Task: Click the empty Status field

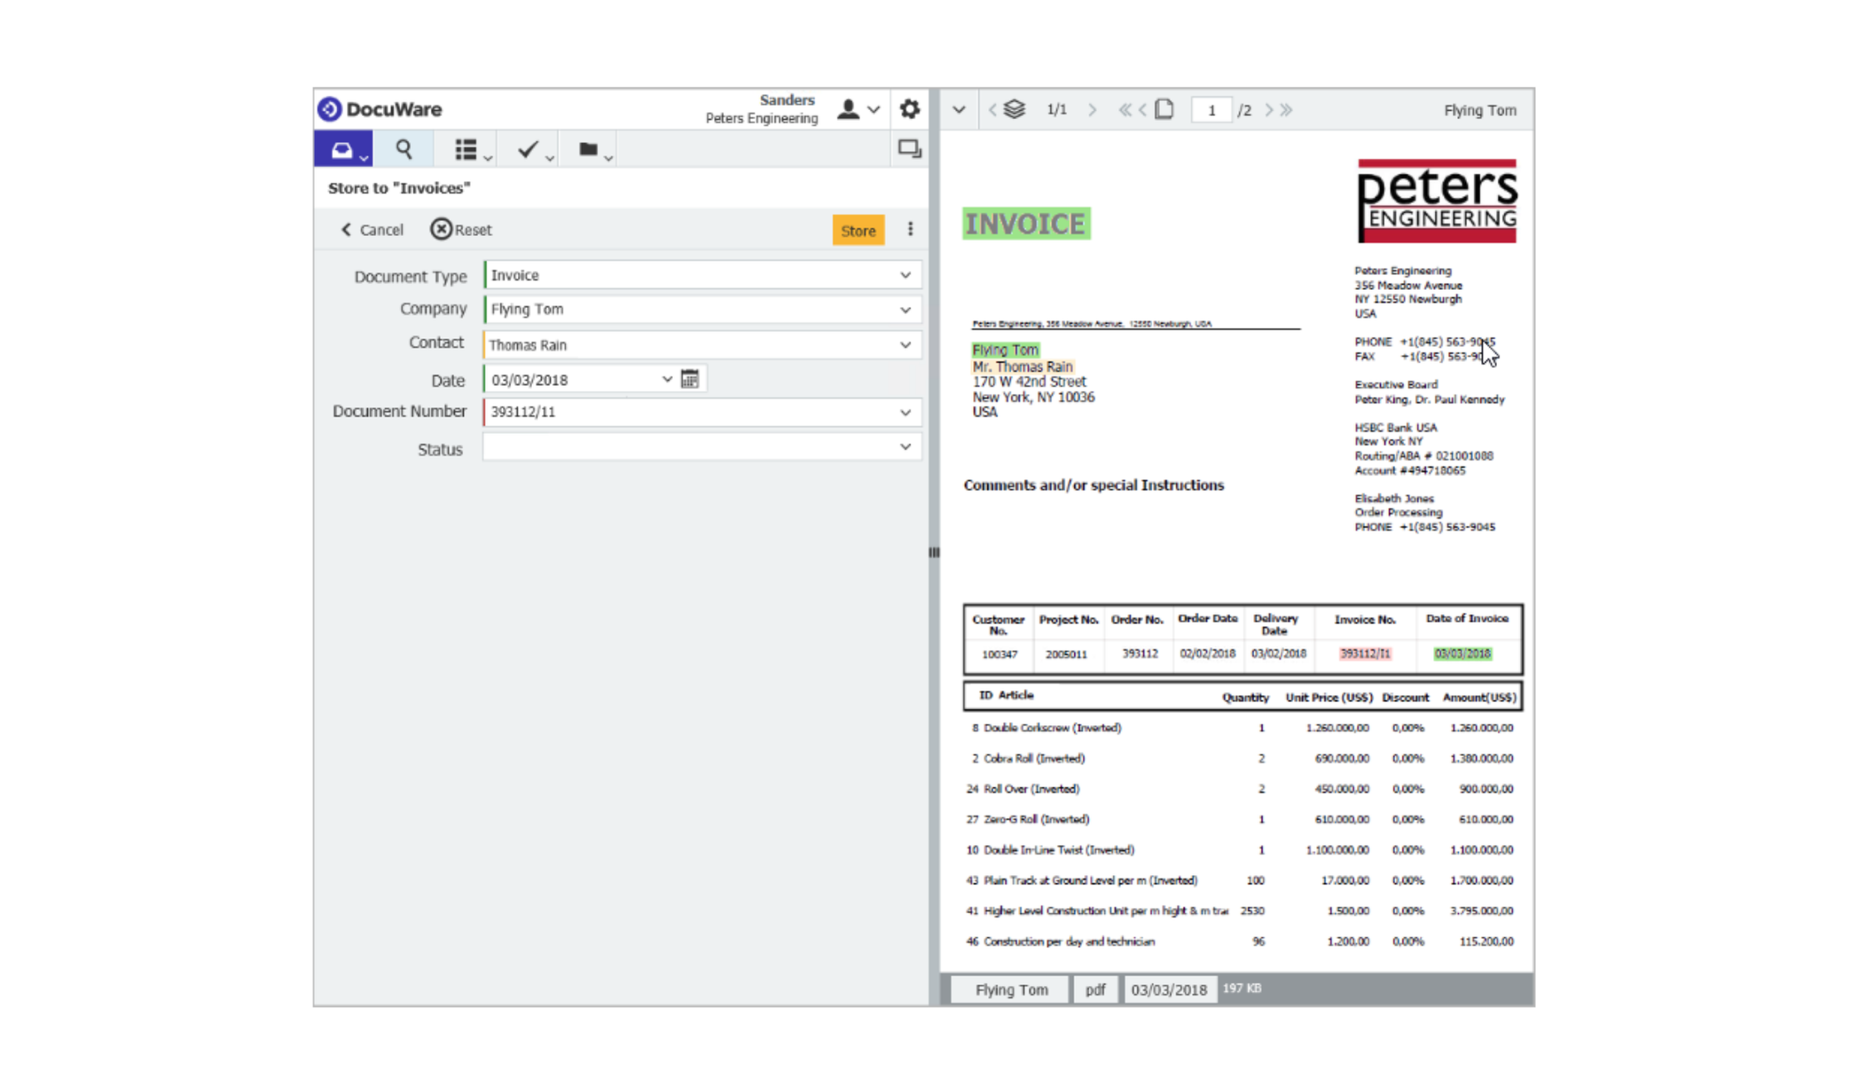Action: point(702,447)
